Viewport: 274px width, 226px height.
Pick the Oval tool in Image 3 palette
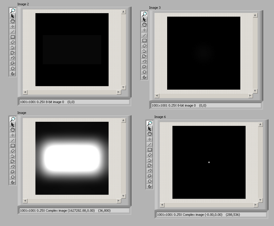[145, 72]
